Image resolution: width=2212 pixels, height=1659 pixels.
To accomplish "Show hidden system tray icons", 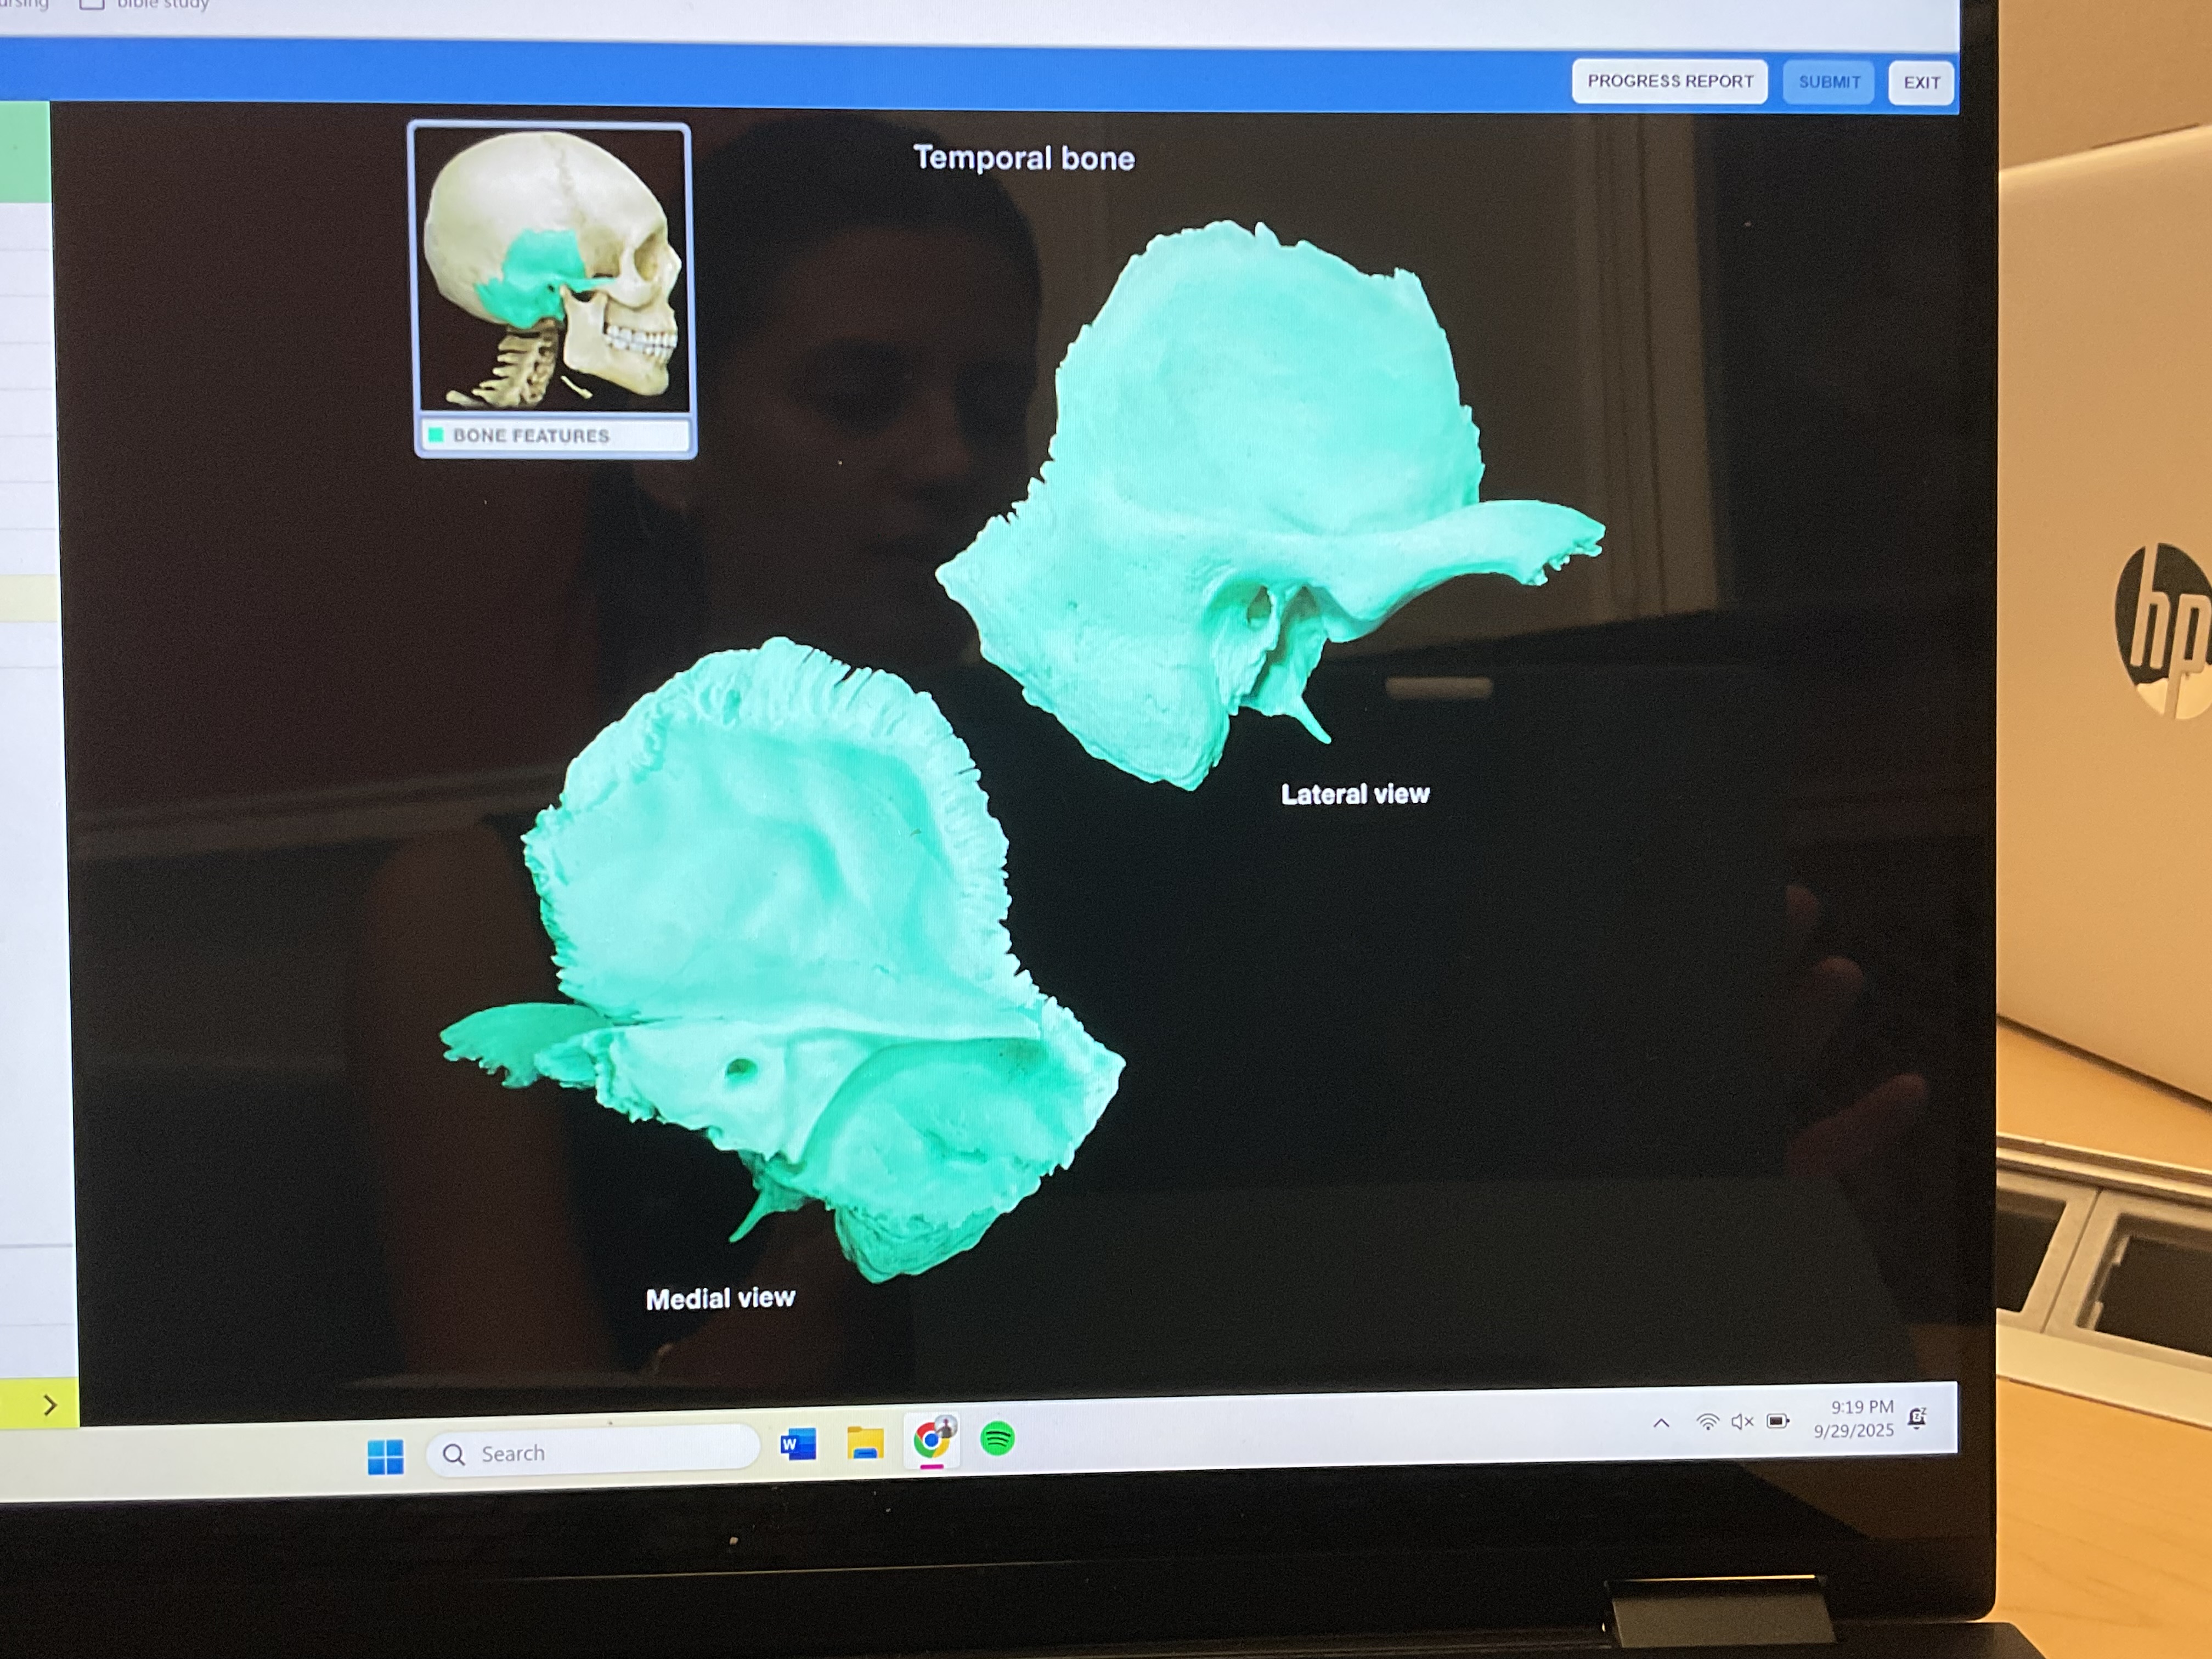I will point(1661,1423).
